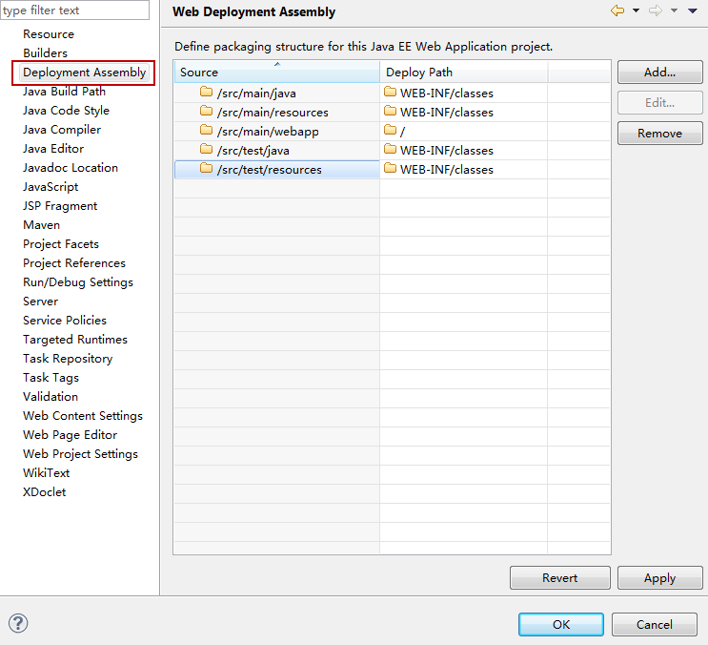The image size is (708, 645).
Task: Select the /src/main/webapp source row
Action: (x=276, y=131)
